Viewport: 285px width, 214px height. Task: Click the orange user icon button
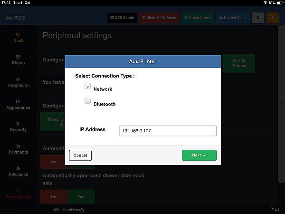tap(273, 18)
